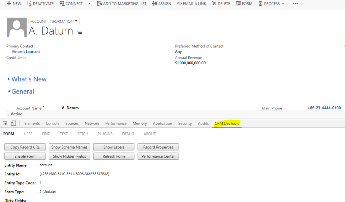Open the Connect dropdown arrow
This screenshot has width=345, height=202.
pyautogui.click(x=90, y=3)
